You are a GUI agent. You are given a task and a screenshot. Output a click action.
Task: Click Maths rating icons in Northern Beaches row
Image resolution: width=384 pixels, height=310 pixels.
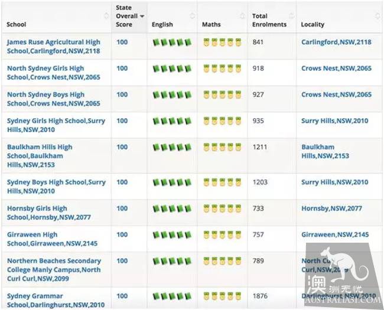[x=222, y=261]
